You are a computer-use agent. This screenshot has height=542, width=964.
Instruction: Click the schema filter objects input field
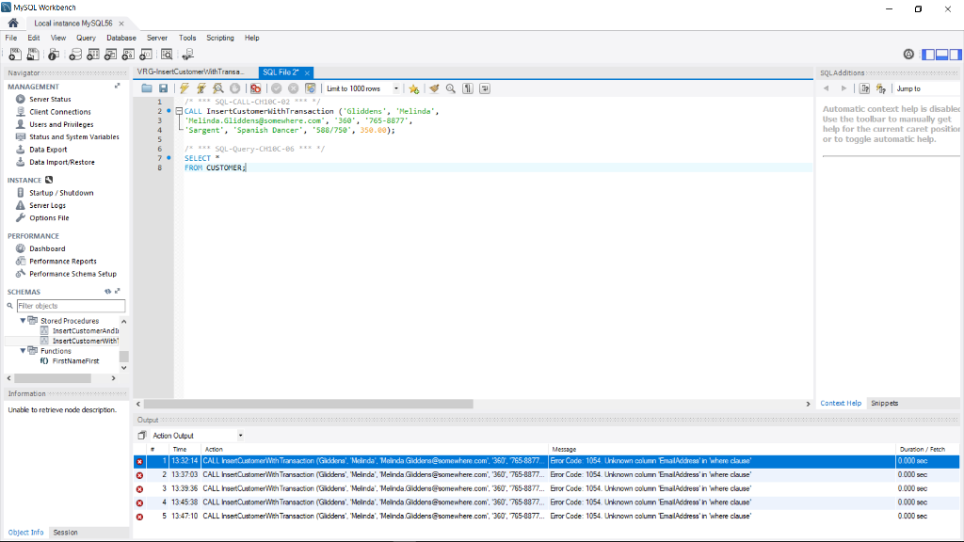(x=71, y=305)
